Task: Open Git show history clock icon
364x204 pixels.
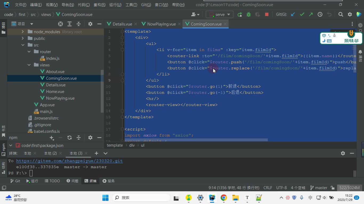Action: pyautogui.click(x=320, y=15)
